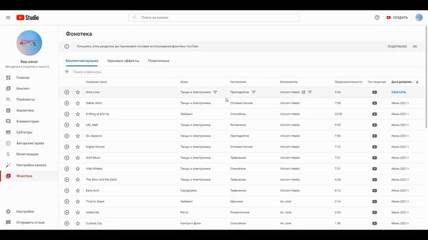
Task: Click the license type icon for Drifting at 432 Hz
Action: click(x=374, y=114)
